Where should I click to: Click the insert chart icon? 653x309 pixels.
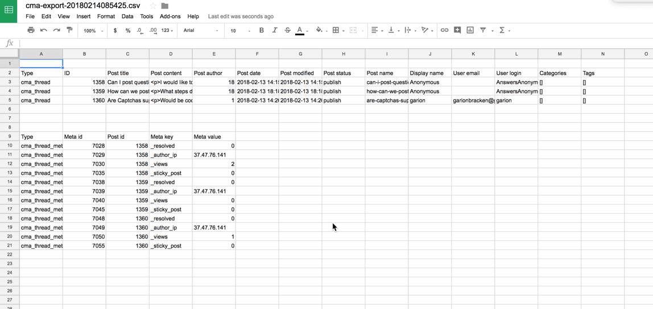[x=470, y=30]
